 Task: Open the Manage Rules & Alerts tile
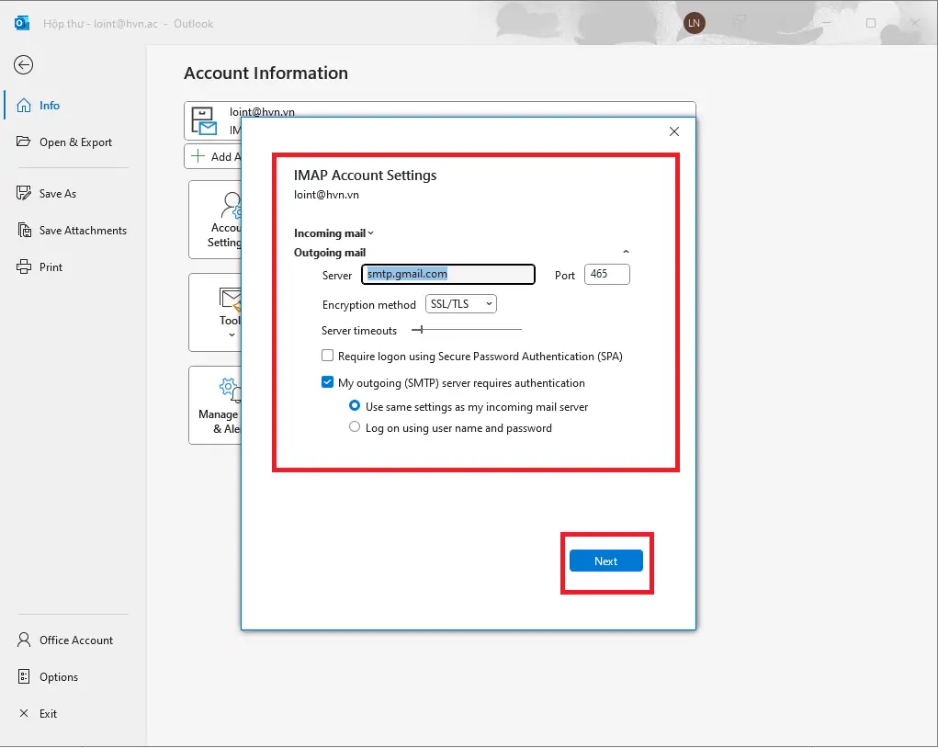(x=215, y=405)
